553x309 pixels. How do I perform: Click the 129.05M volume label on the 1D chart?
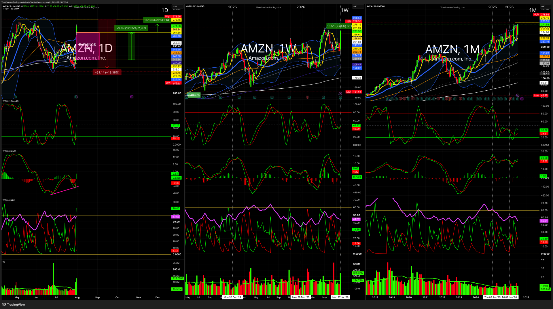click(x=177, y=279)
